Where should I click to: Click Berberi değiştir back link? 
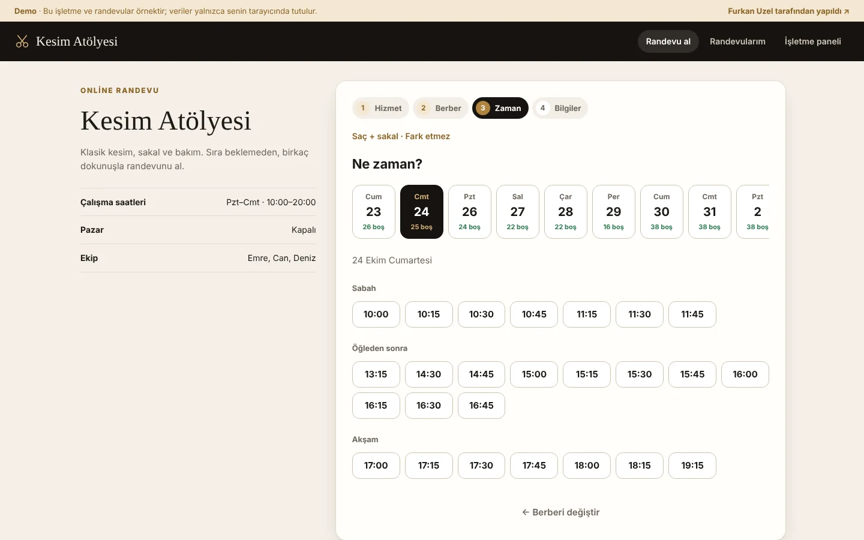(560, 512)
